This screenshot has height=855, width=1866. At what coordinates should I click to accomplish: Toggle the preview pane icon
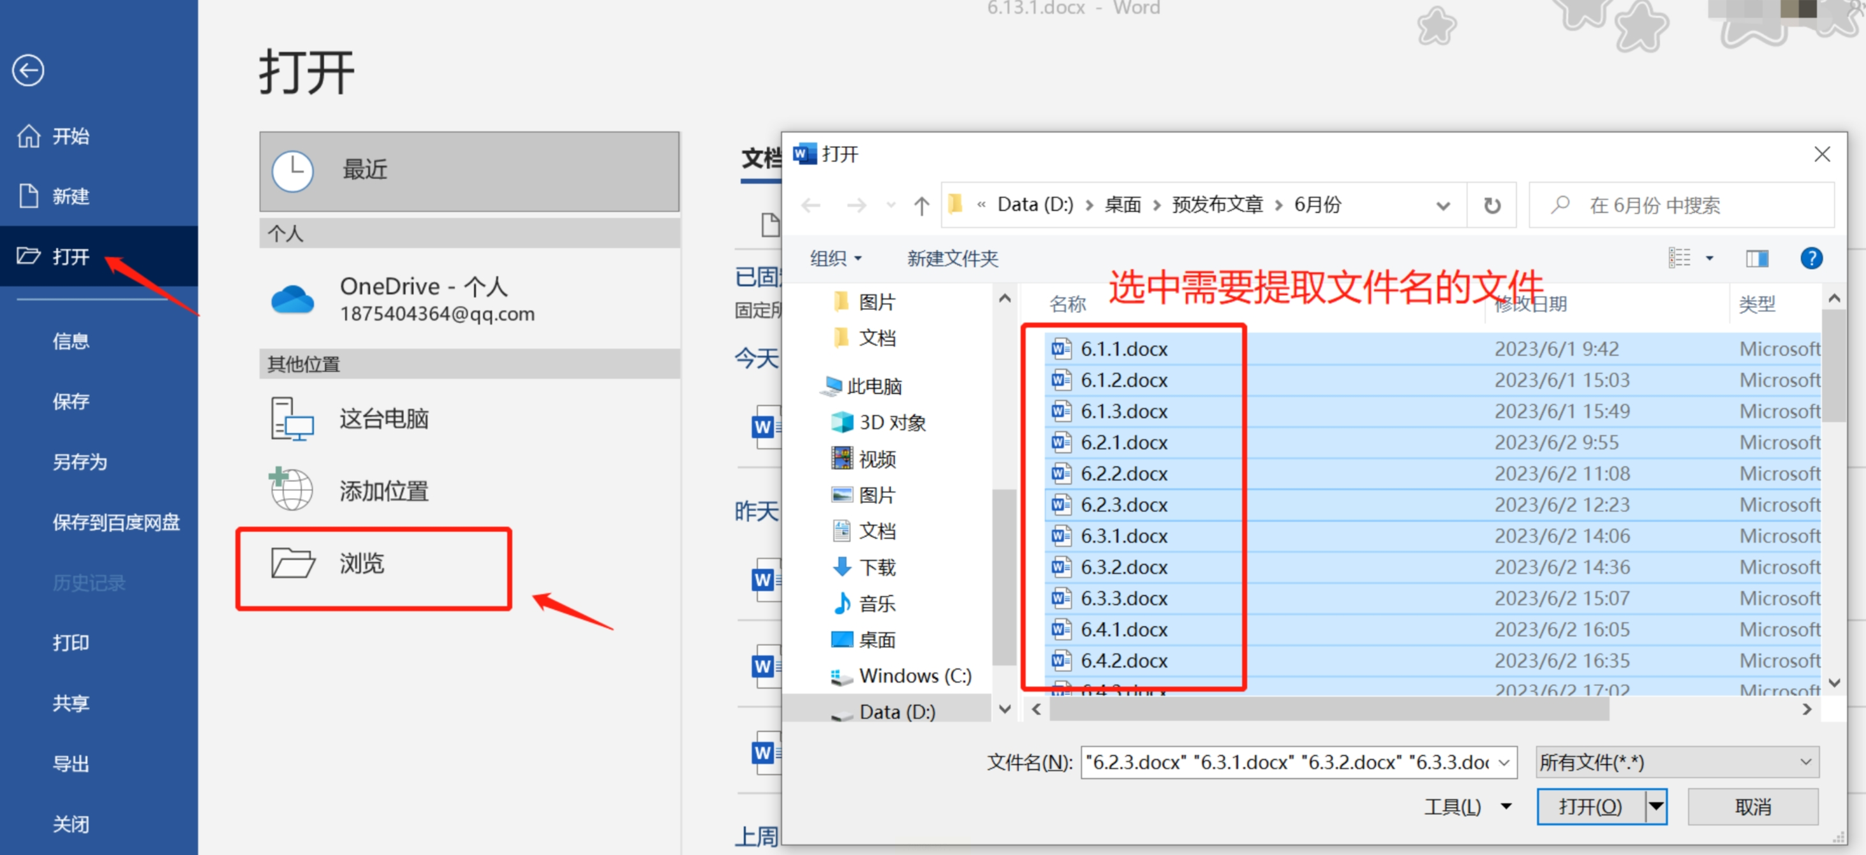pyautogui.click(x=1757, y=258)
